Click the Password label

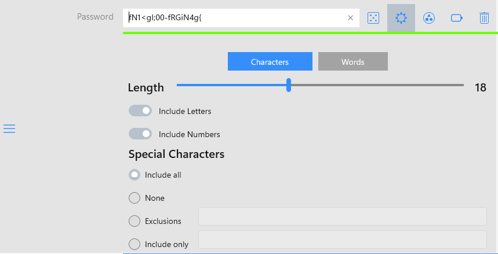95,16
